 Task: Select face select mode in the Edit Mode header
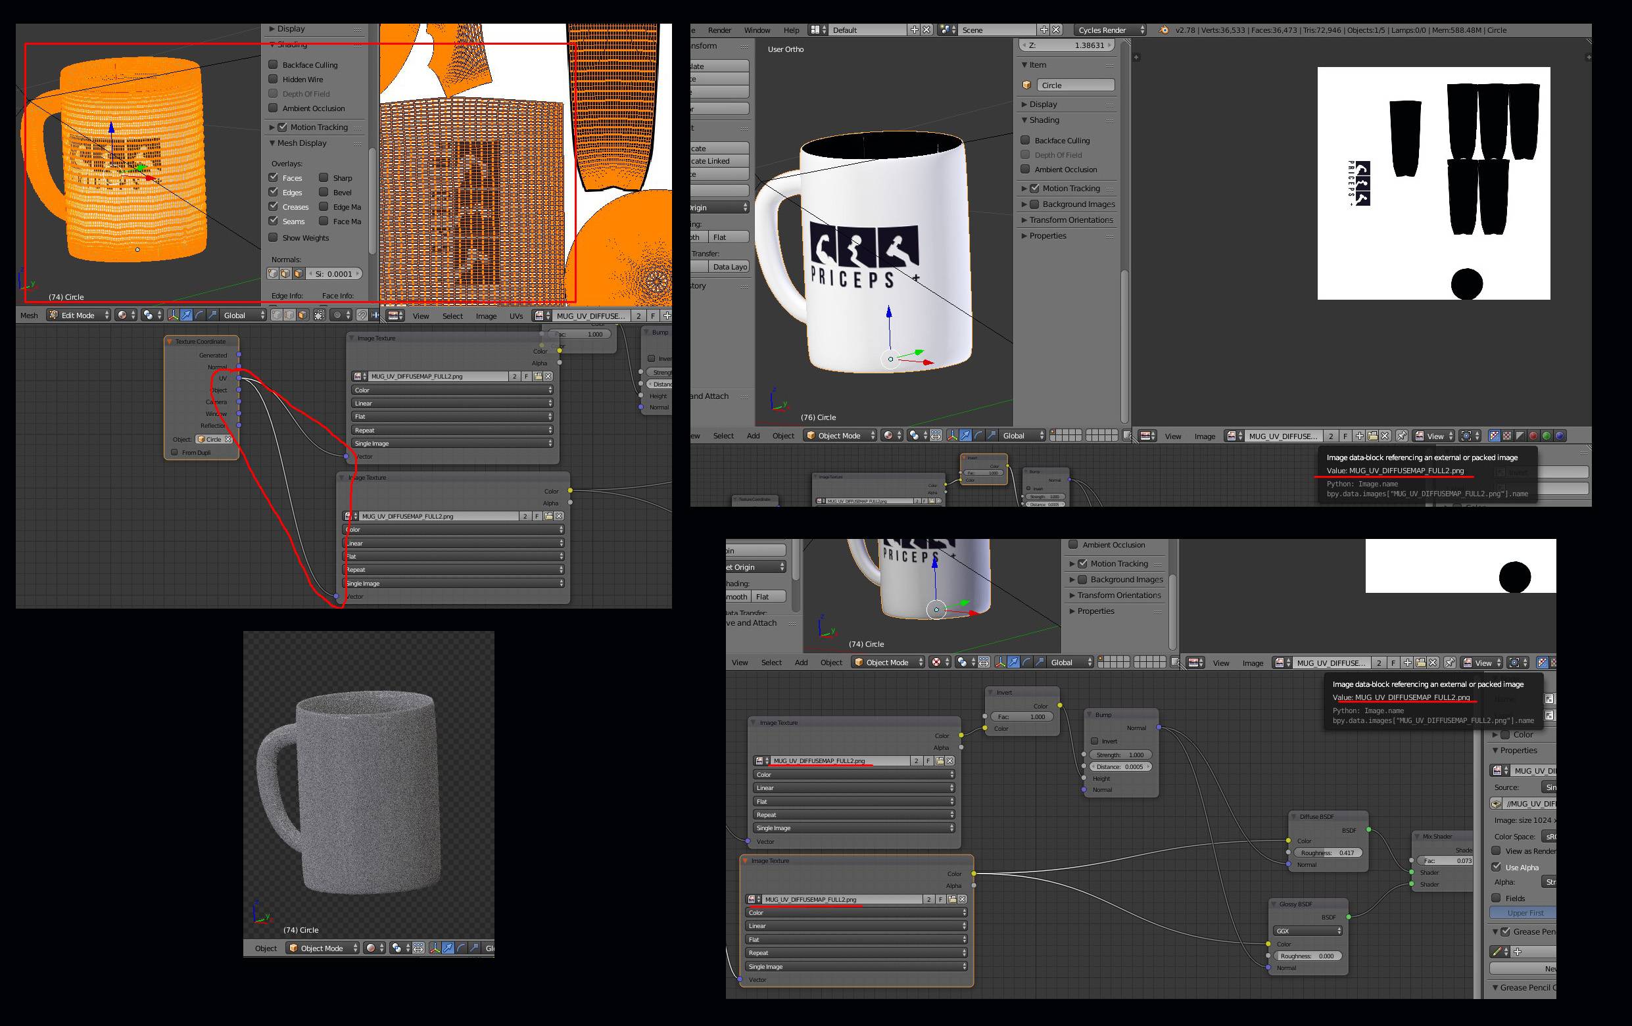pos(302,315)
